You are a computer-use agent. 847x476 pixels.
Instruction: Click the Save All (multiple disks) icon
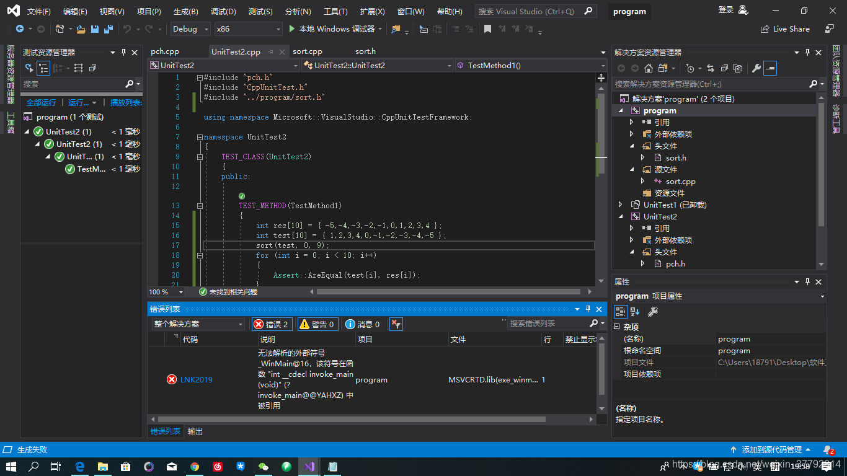coord(109,29)
